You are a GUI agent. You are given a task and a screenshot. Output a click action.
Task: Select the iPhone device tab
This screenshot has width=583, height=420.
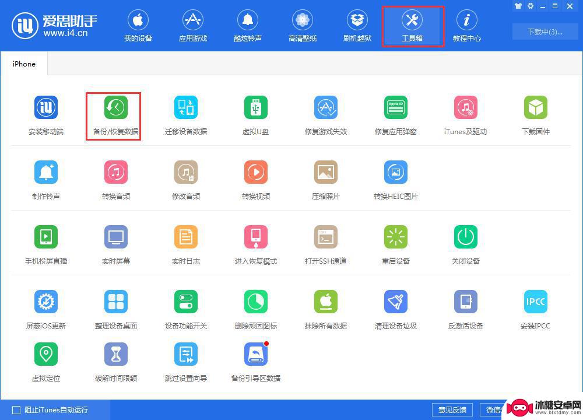pyautogui.click(x=24, y=64)
